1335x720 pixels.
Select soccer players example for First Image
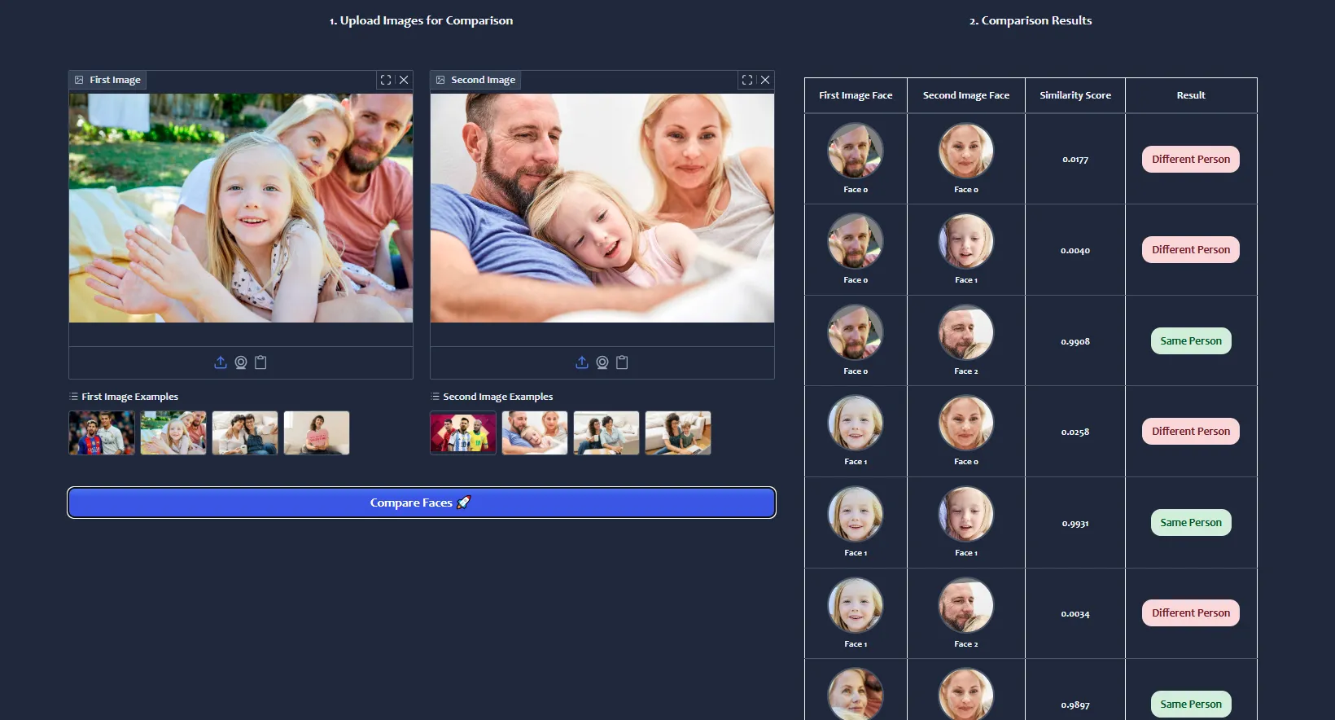102,432
